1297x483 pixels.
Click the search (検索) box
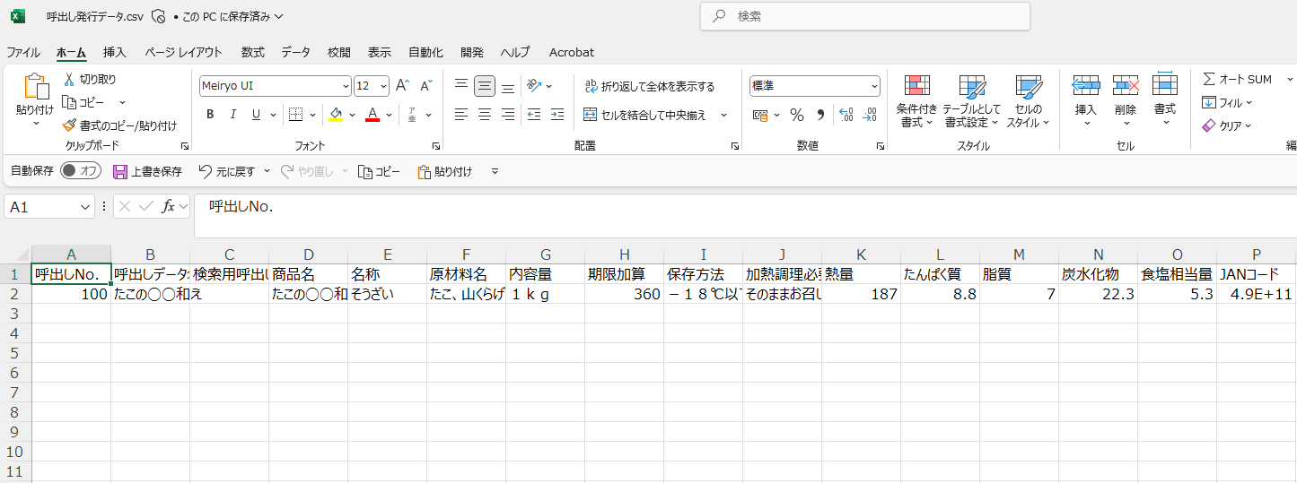click(x=864, y=16)
